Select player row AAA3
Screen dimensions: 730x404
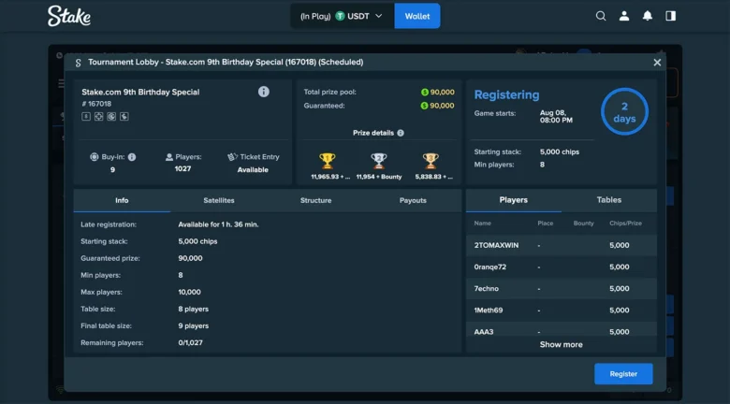562,331
